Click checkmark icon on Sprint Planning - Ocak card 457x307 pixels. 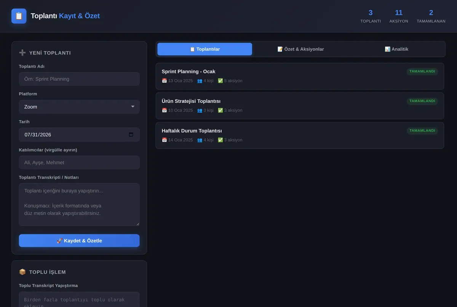[x=220, y=81]
